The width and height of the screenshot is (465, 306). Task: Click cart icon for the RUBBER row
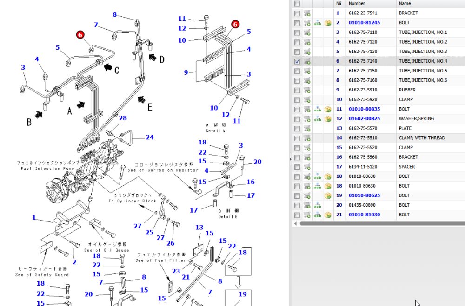307,90
